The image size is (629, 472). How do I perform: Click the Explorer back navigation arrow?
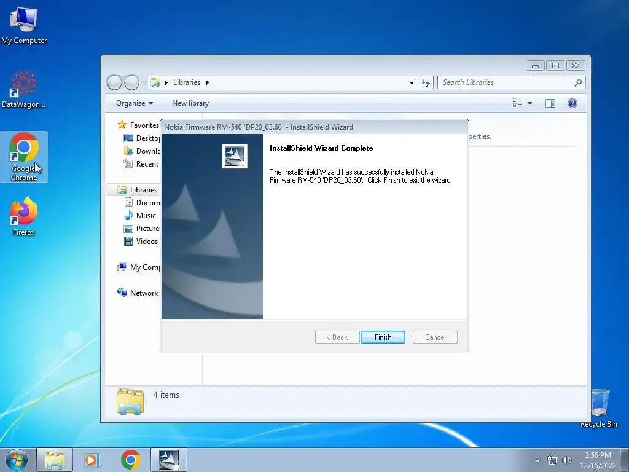click(x=114, y=82)
